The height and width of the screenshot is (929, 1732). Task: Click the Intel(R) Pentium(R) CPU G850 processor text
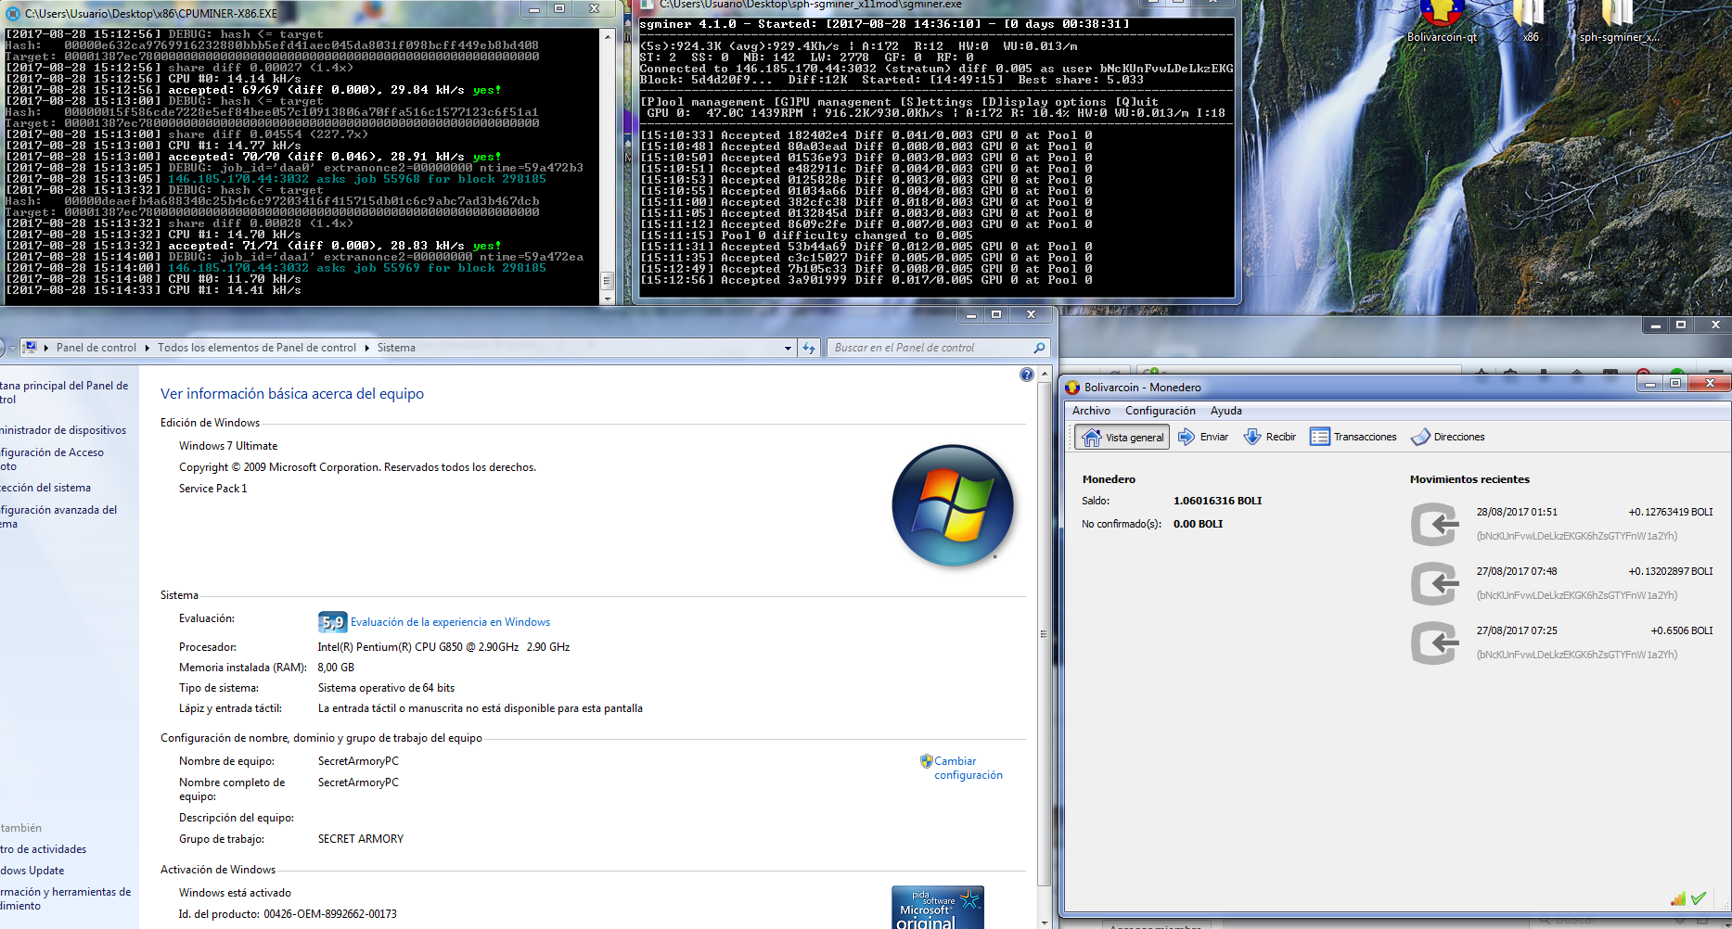(x=443, y=647)
